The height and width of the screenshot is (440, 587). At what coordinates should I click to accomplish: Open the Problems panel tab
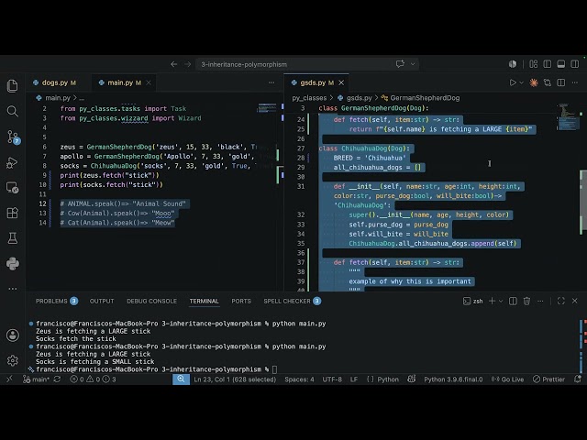coord(57,302)
